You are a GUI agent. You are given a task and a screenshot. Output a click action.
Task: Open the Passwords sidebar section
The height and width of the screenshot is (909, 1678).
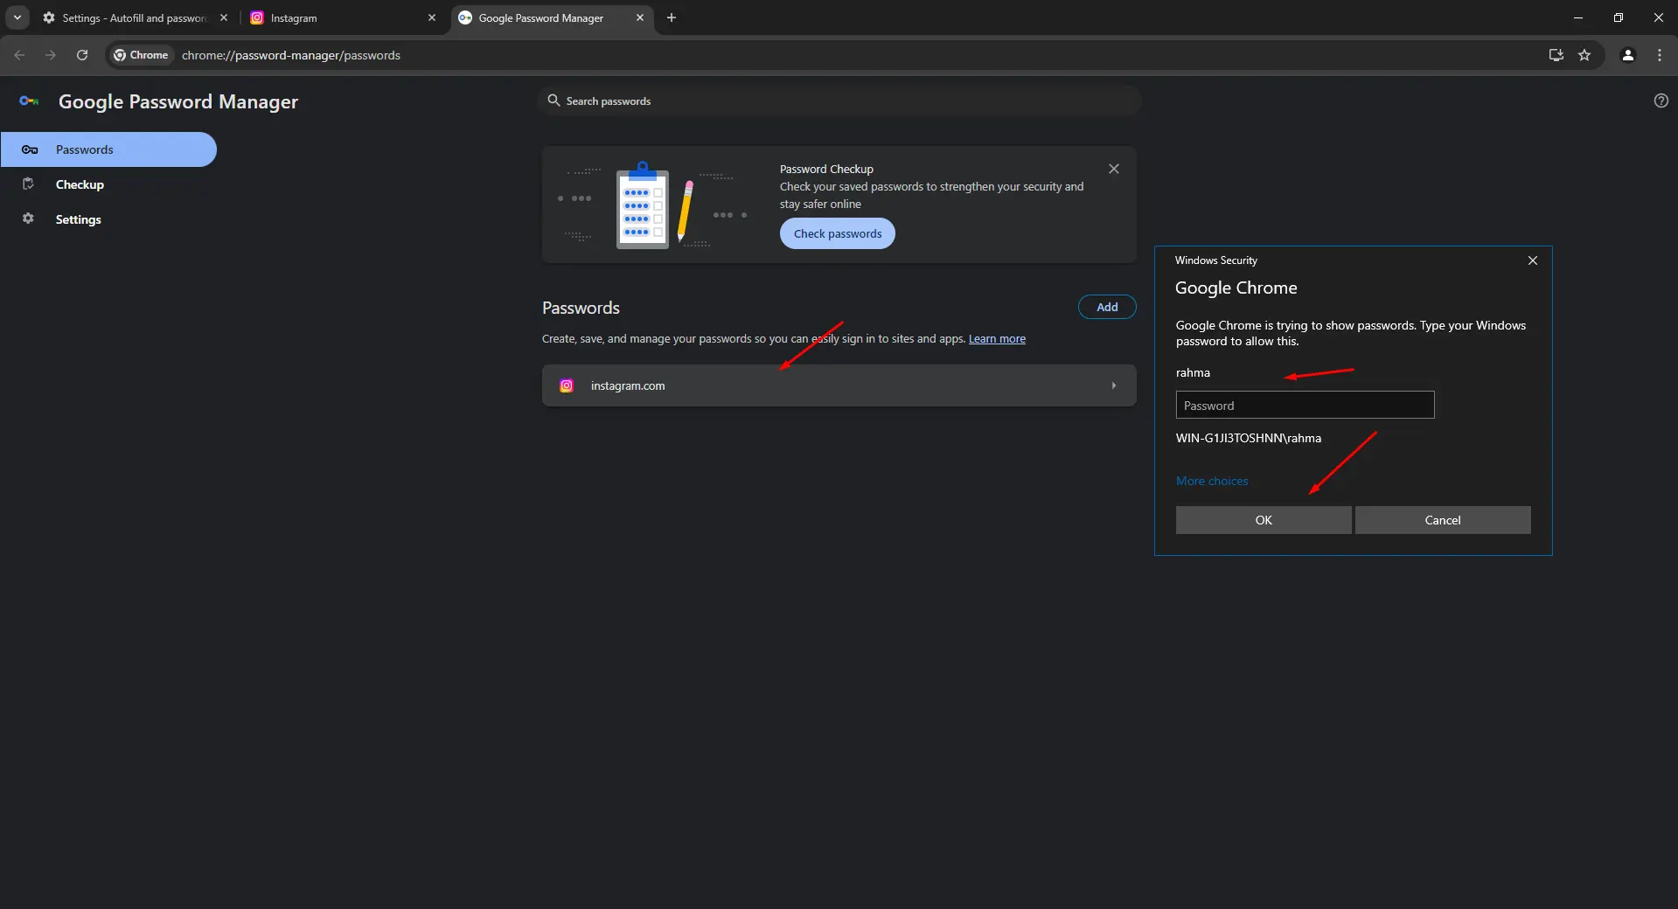tap(108, 149)
